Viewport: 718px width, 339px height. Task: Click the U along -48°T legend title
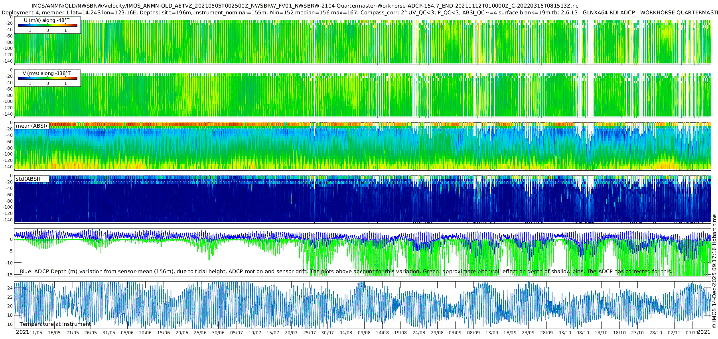pyautogui.click(x=47, y=20)
